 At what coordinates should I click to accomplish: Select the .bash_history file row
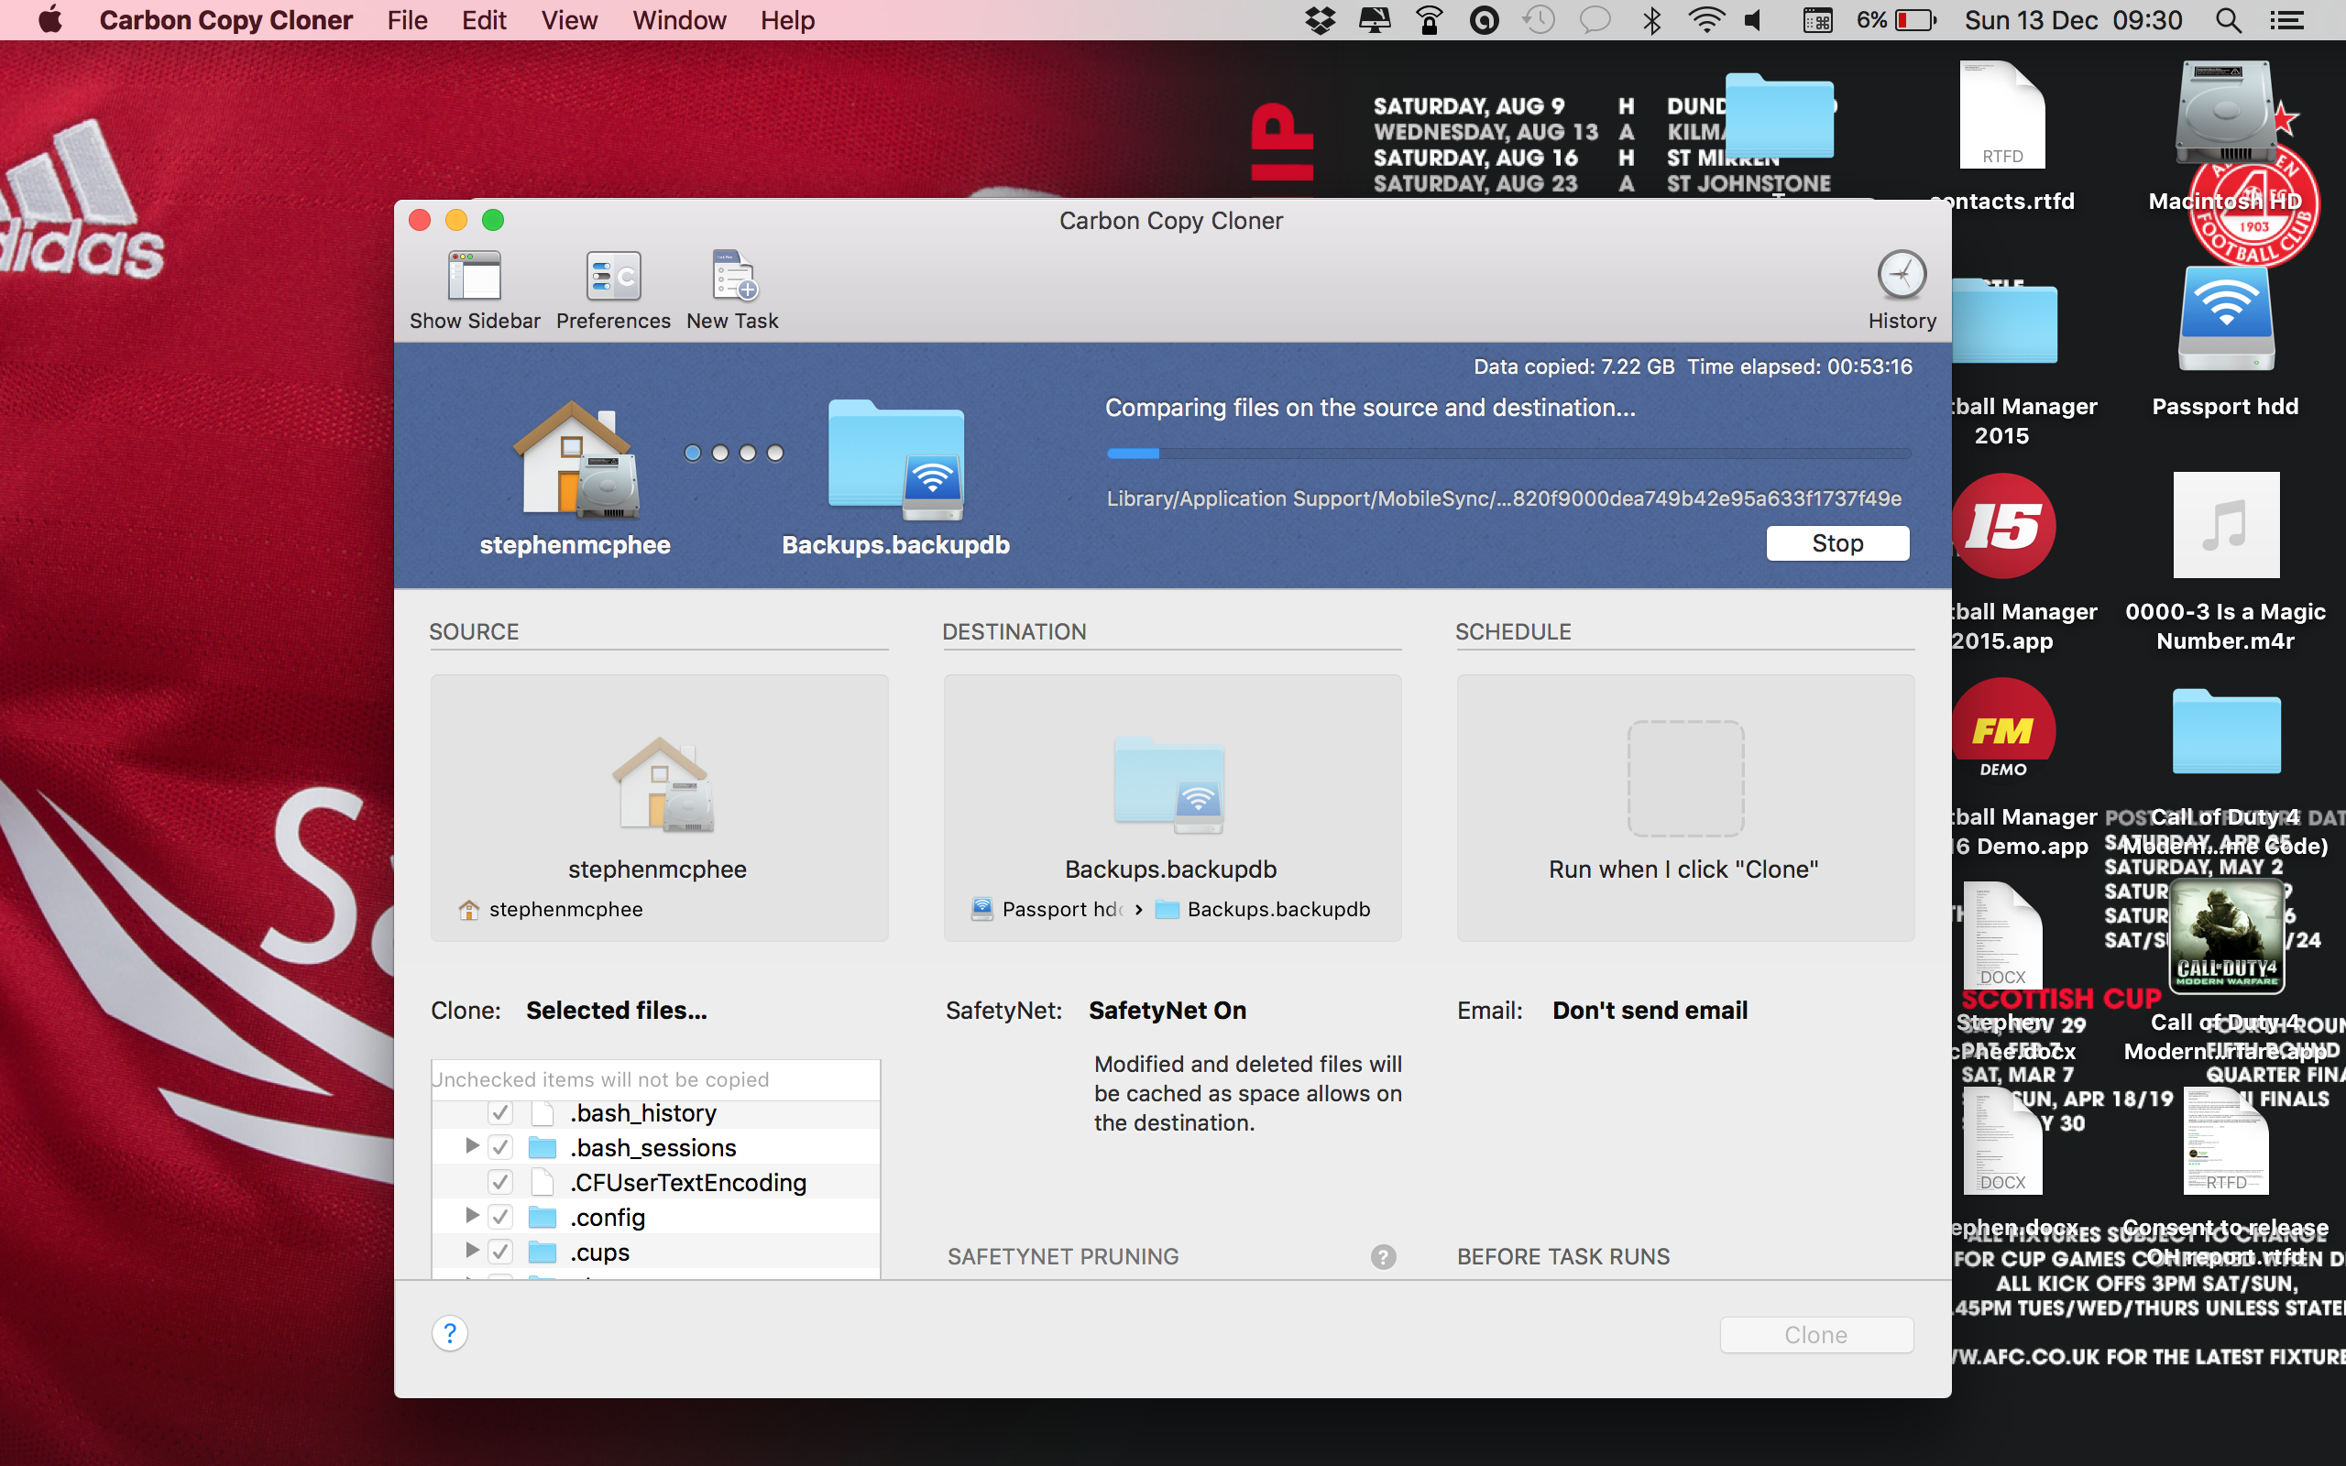tap(656, 1113)
